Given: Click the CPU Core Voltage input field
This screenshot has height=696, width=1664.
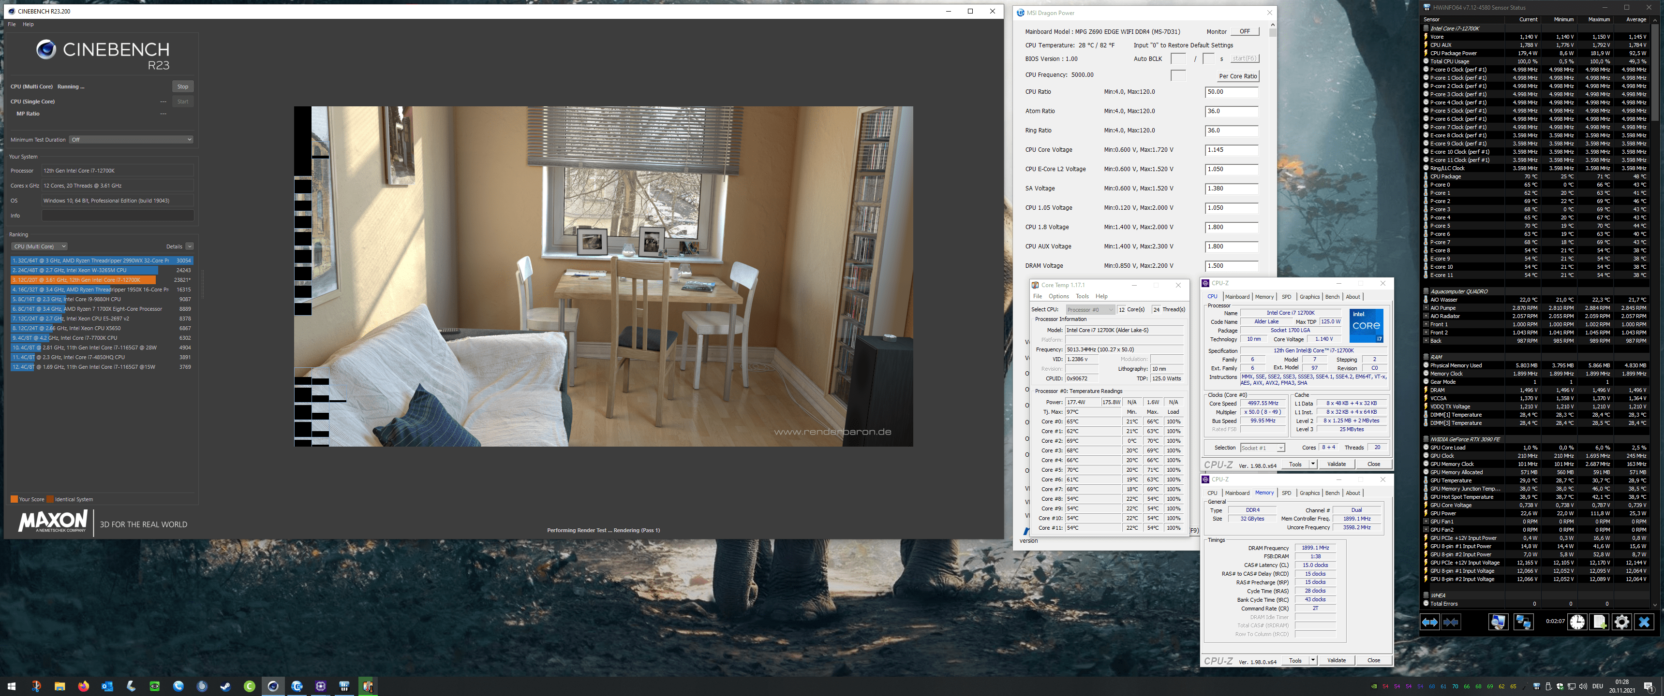Looking at the screenshot, I should (x=1231, y=150).
